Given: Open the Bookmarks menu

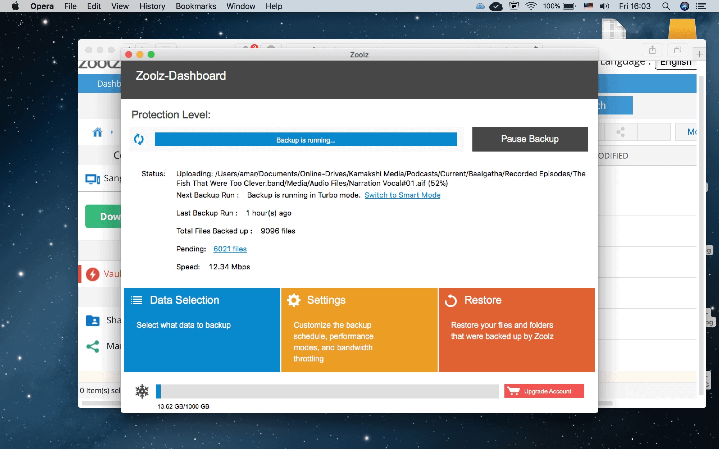Looking at the screenshot, I should point(196,6).
